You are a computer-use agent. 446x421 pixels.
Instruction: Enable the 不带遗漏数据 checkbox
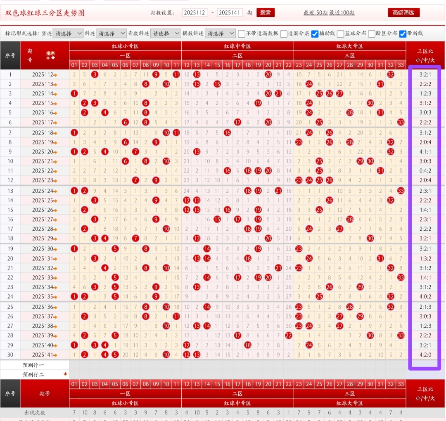click(x=242, y=34)
